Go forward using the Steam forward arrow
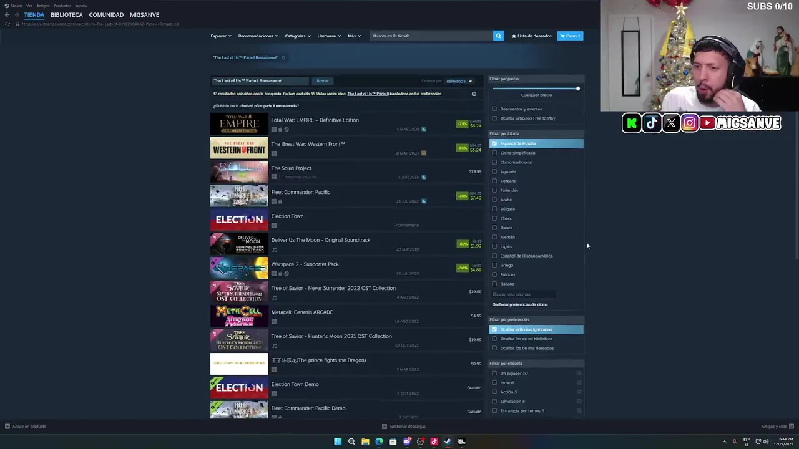Viewport: 799px width, 449px height. click(17, 15)
